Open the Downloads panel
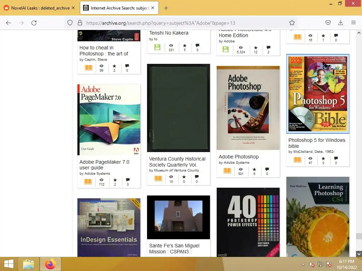This screenshot has height=271, width=362. 340,23
